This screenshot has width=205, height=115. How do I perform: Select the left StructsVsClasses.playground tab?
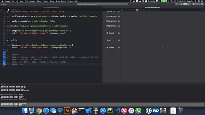coord(51,7)
